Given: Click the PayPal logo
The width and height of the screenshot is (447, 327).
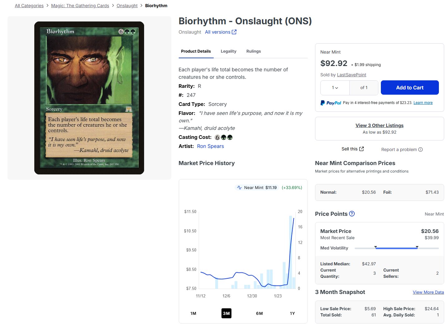Looking at the screenshot, I should tap(331, 103).
